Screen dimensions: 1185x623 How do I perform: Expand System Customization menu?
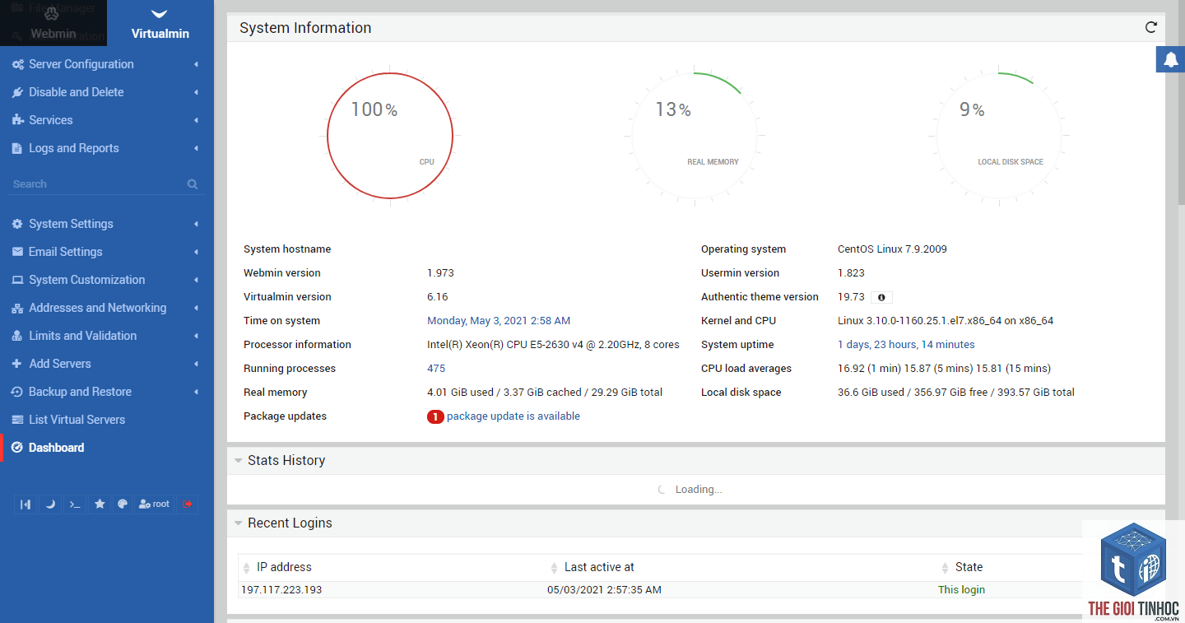(x=107, y=280)
